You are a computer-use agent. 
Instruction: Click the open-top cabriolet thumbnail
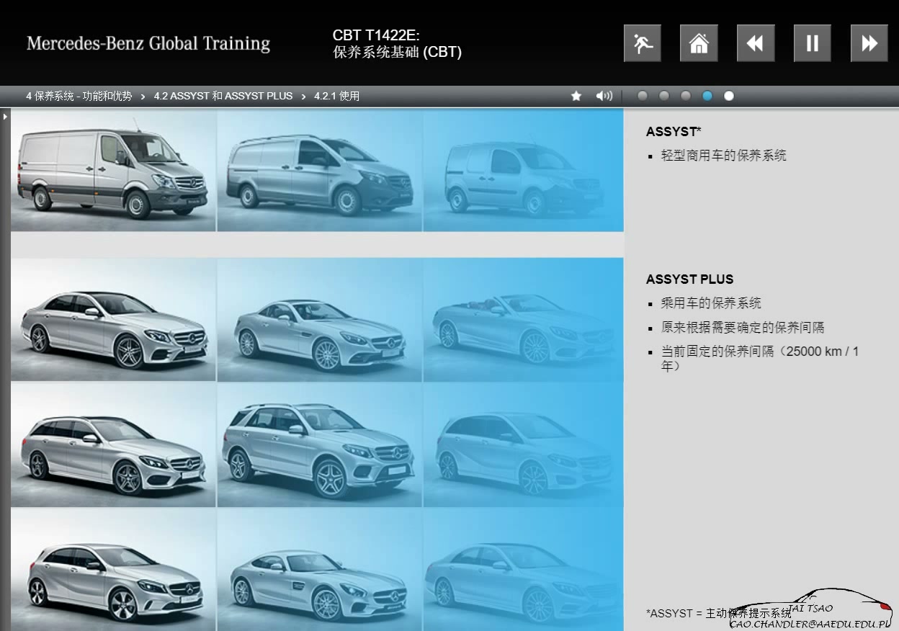[524, 320]
